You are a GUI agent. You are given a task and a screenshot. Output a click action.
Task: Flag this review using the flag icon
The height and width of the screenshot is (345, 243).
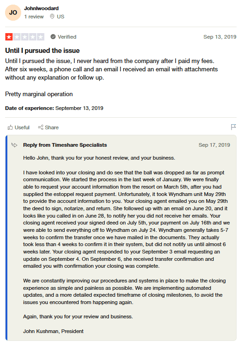[x=233, y=127]
